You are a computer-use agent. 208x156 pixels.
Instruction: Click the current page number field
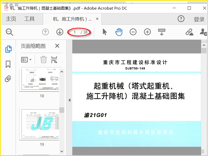[x=75, y=32]
